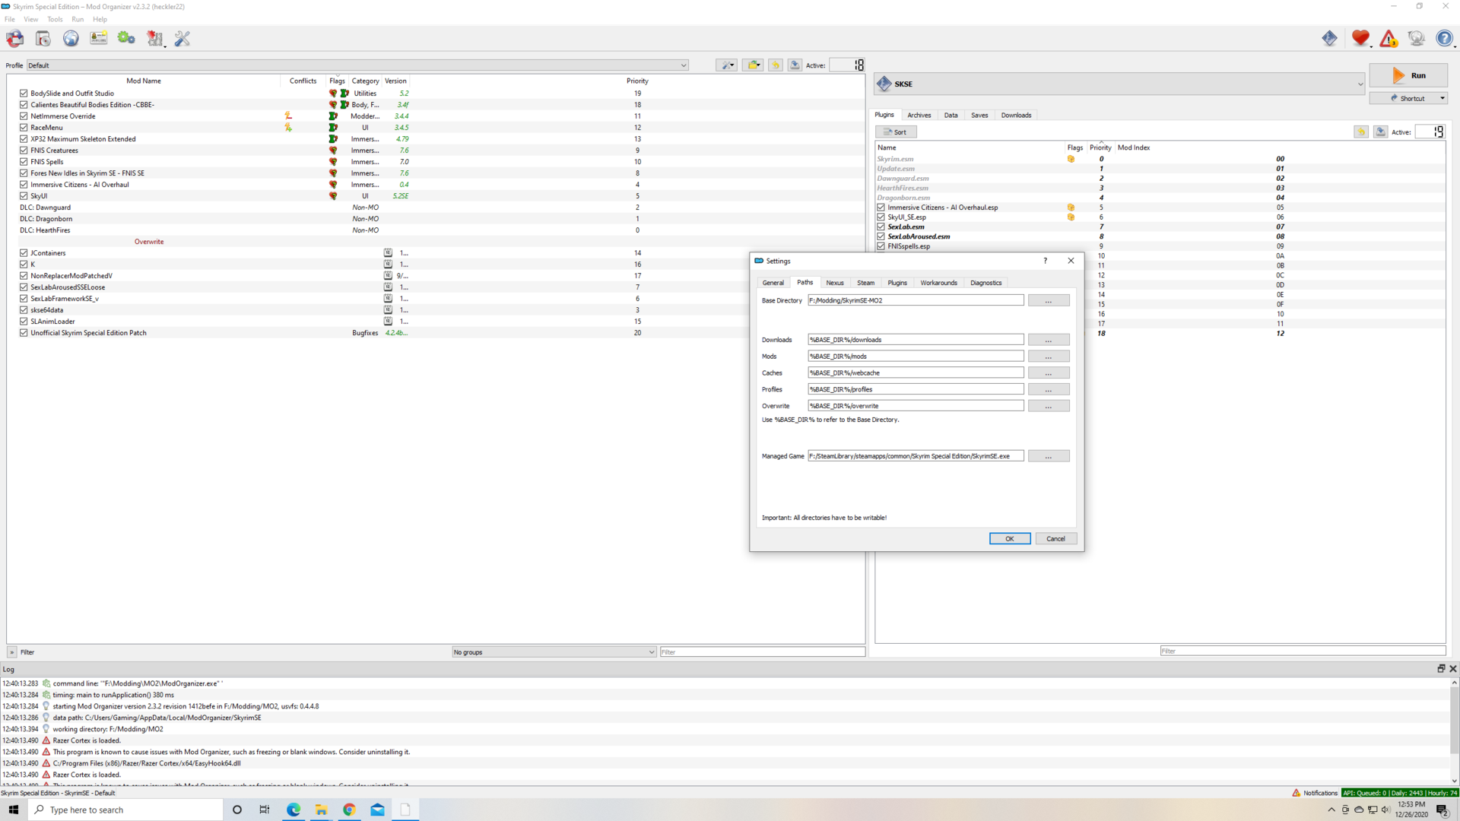Switch to the Diagnostics tab in Settings
Image resolution: width=1460 pixels, height=821 pixels.
coord(986,283)
